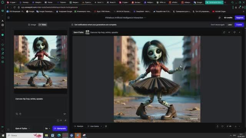Click the thumbs-down feedback icon on output header

234,32
